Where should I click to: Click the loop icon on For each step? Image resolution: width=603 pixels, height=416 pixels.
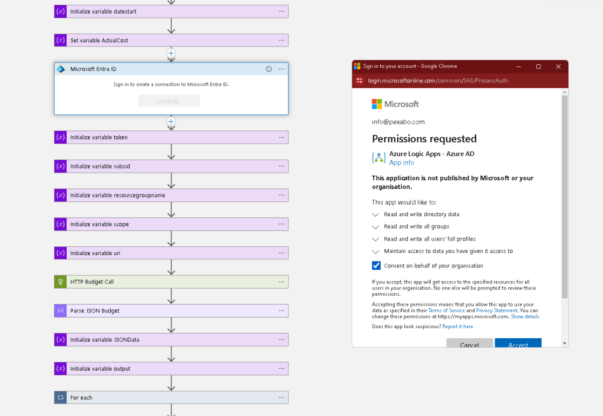click(60, 398)
